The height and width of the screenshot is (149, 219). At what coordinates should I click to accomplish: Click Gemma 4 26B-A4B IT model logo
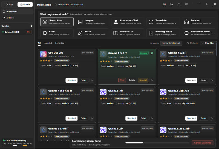(43, 92)
